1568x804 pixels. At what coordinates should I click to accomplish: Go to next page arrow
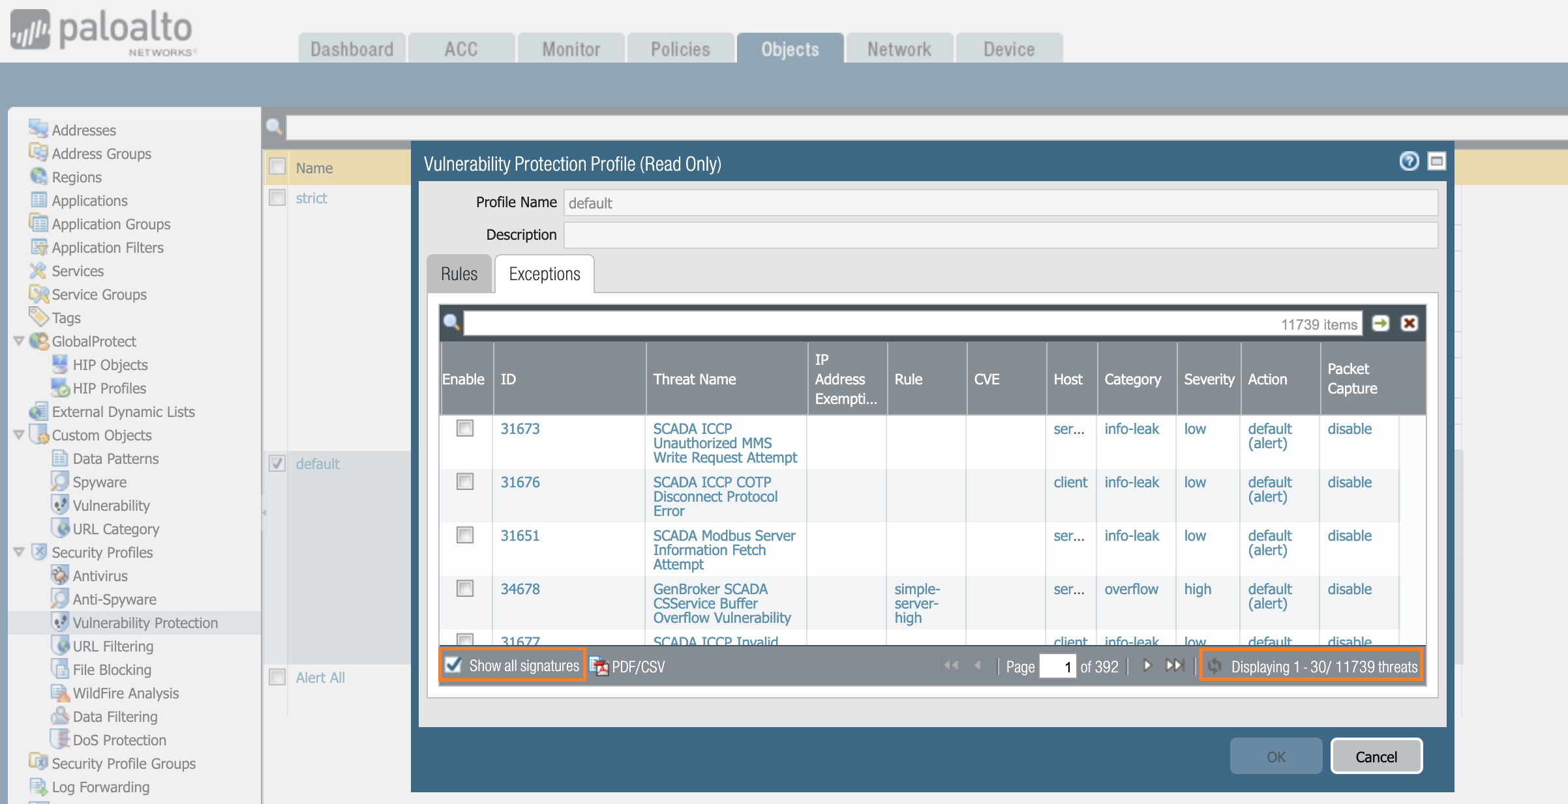(1147, 665)
